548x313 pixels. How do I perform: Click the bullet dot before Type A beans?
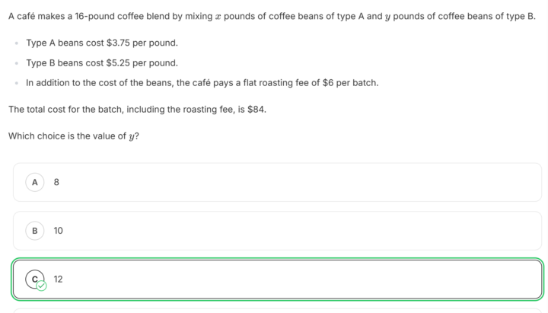point(16,43)
